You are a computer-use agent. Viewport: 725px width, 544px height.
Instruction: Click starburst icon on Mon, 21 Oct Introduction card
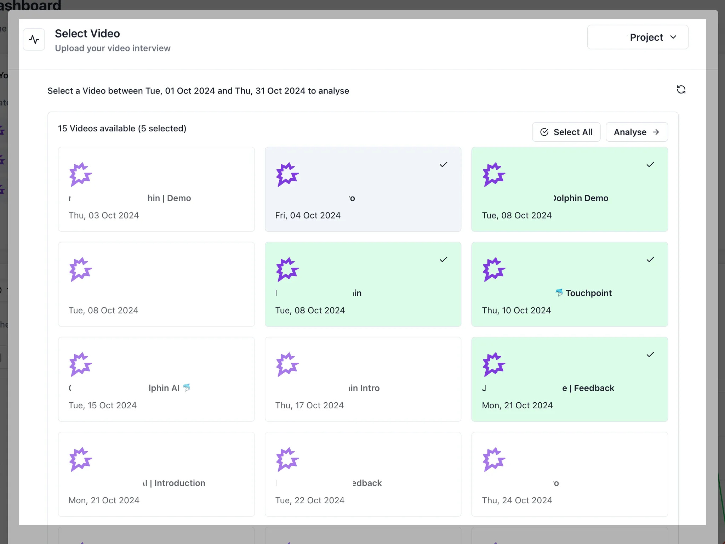click(x=81, y=459)
